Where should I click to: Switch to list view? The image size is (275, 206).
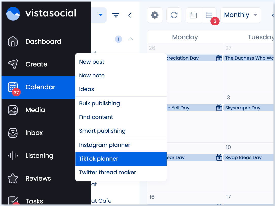click(209, 15)
